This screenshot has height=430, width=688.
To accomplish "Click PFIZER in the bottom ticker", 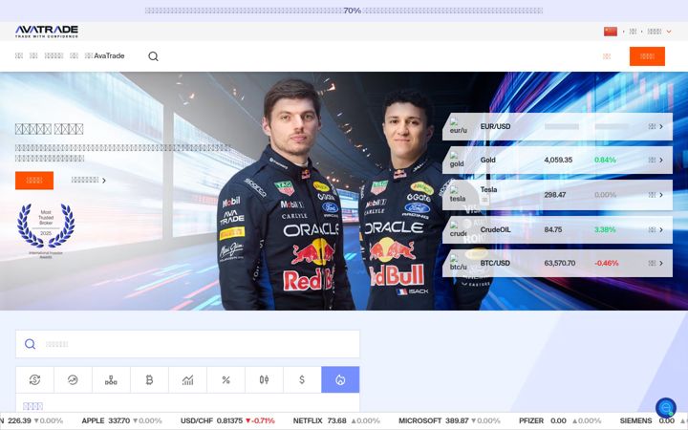I will [531, 420].
